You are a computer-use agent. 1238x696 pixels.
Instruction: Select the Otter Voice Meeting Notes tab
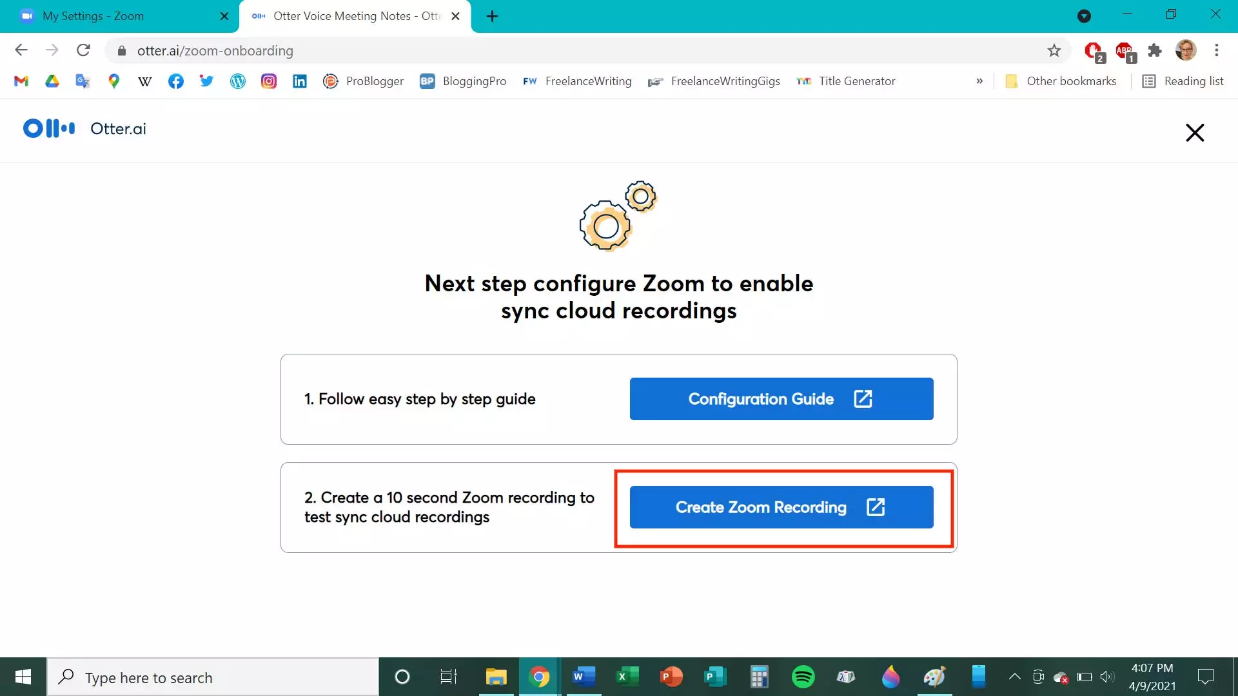click(355, 16)
